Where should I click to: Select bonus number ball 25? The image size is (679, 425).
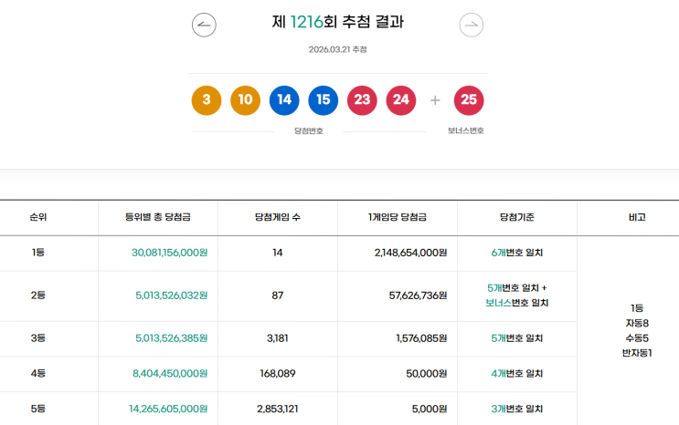point(469,100)
